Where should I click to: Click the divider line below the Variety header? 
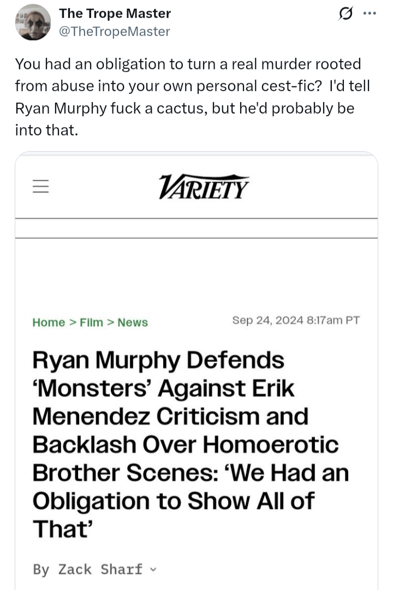[196, 219]
